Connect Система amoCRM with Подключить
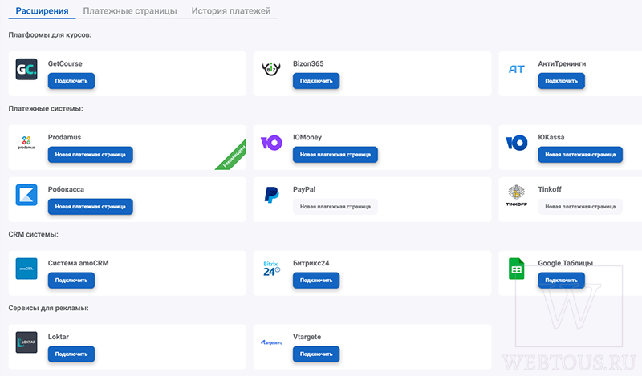This screenshot has width=642, height=376. 71,281
